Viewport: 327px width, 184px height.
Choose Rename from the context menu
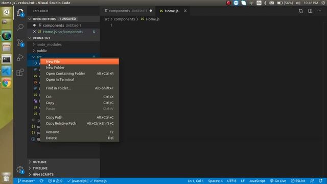(x=80, y=132)
